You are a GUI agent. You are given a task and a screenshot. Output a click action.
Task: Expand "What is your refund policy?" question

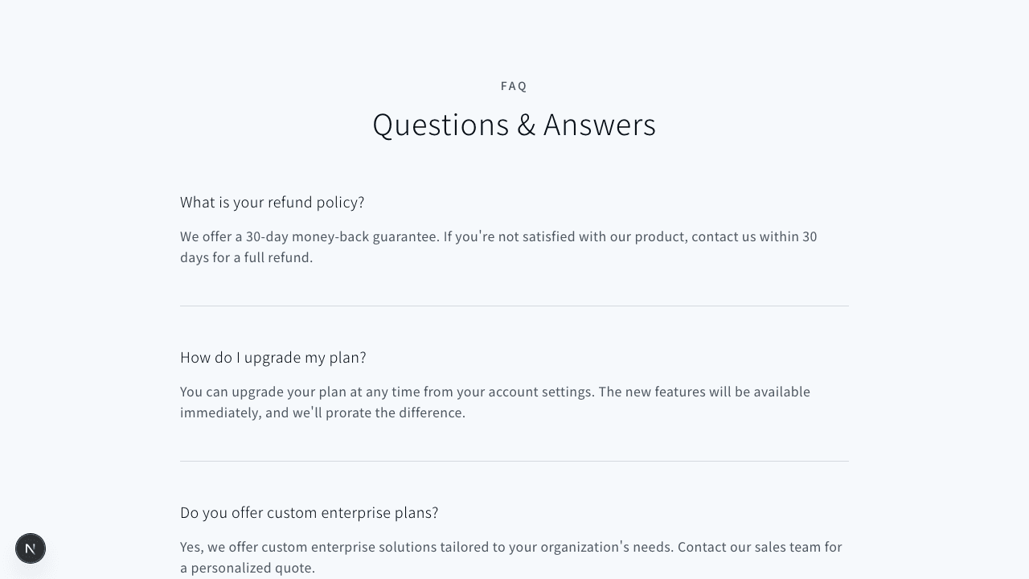(x=273, y=203)
